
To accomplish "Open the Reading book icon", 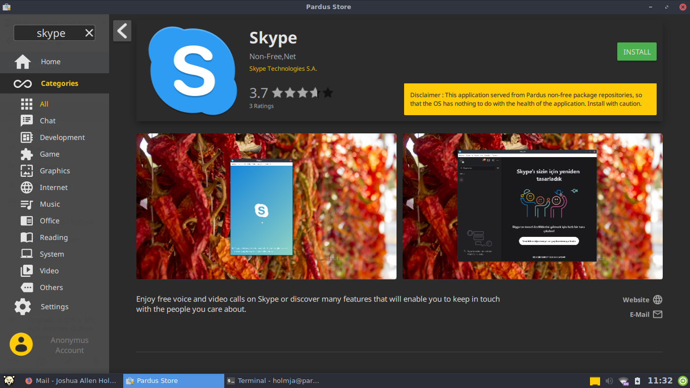I will (27, 237).
